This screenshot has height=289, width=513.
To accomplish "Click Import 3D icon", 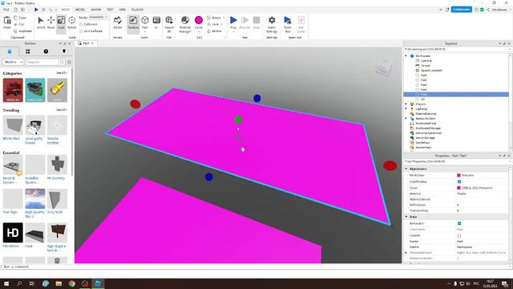I will click(169, 24).
